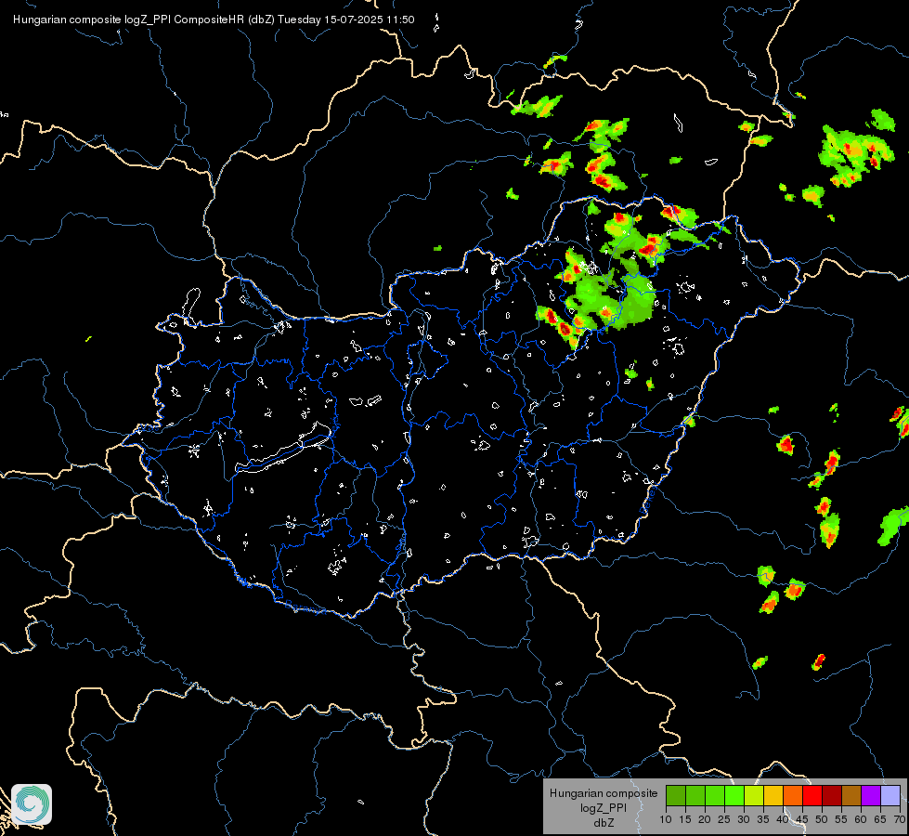Click the legend scale value '60'

(x=861, y=820)
